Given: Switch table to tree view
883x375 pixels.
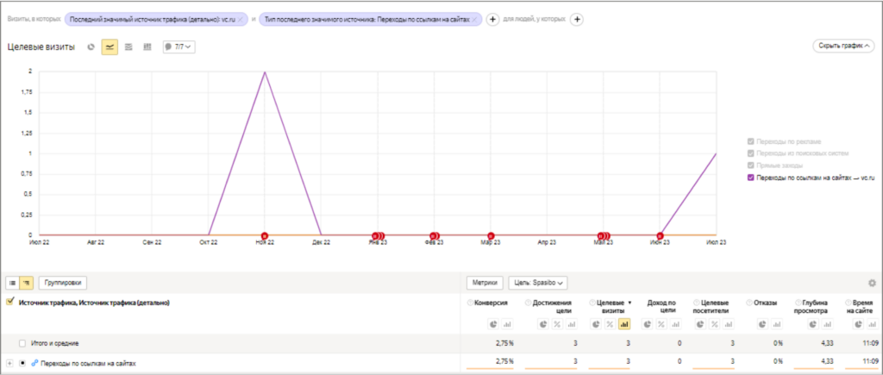Looking at the screenshot, I should pyautogui.click(x=27, y=283).
